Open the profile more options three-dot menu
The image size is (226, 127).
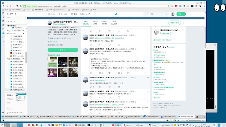click(x=184, y=23)
